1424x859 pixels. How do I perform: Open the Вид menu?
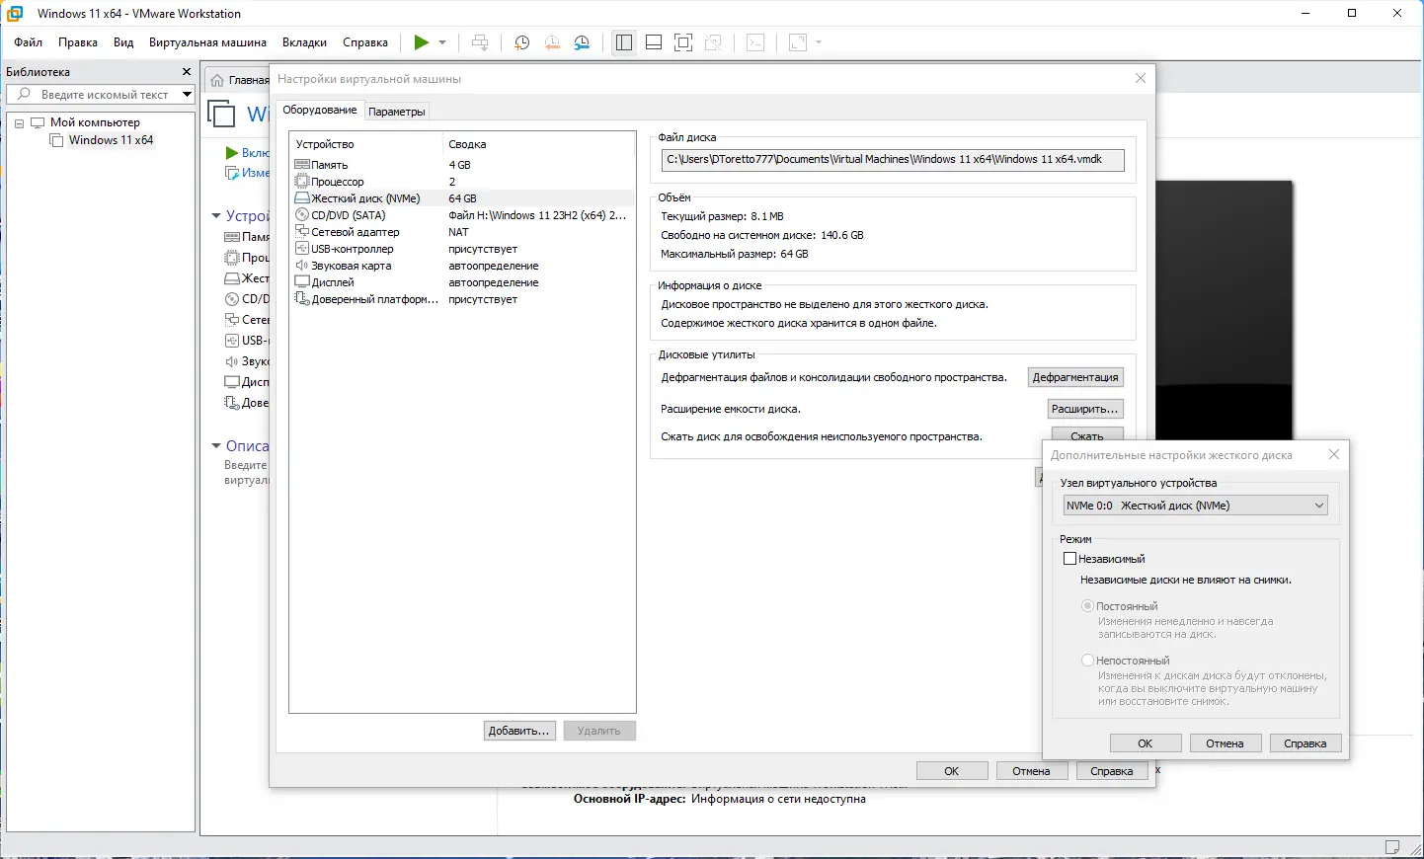123,42
